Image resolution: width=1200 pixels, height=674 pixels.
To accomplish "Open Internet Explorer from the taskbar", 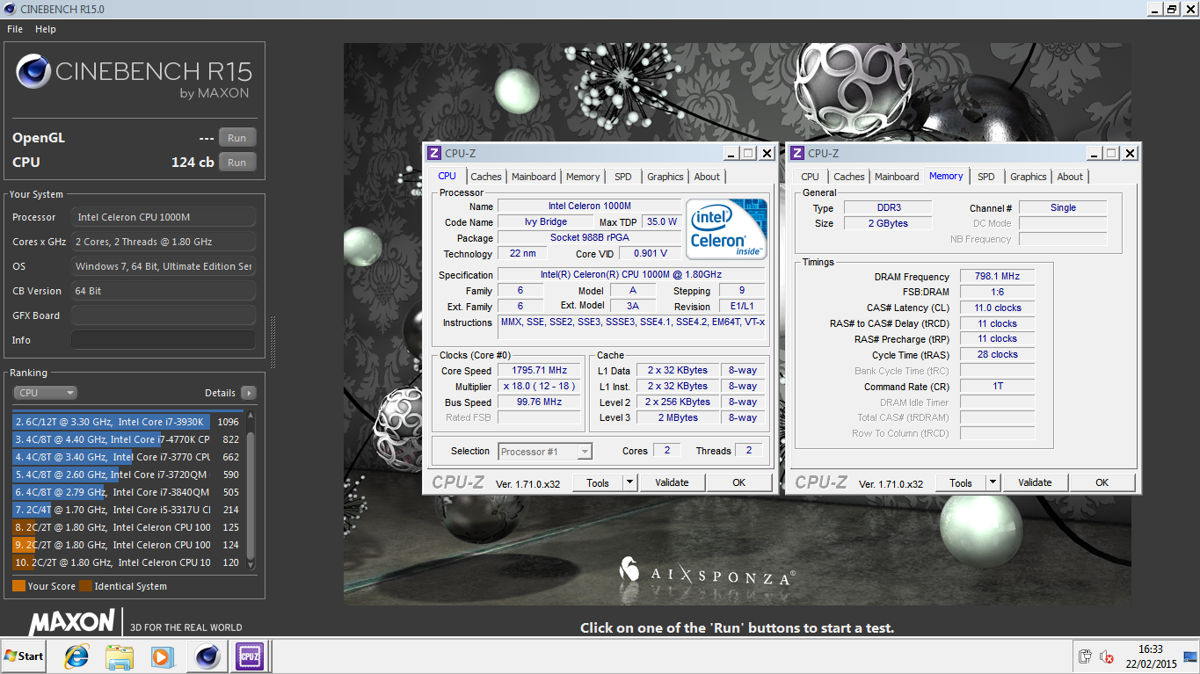I will click(x=76, y=656).
